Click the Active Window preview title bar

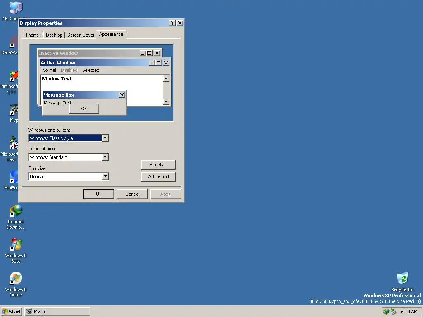click(x=105, y=63)
